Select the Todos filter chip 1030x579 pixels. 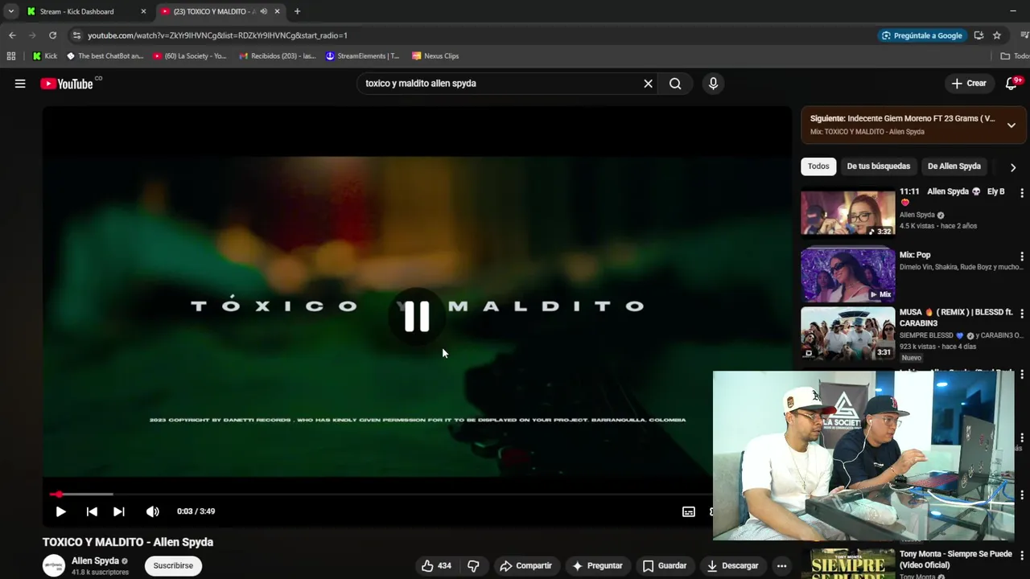coord(818,166)
